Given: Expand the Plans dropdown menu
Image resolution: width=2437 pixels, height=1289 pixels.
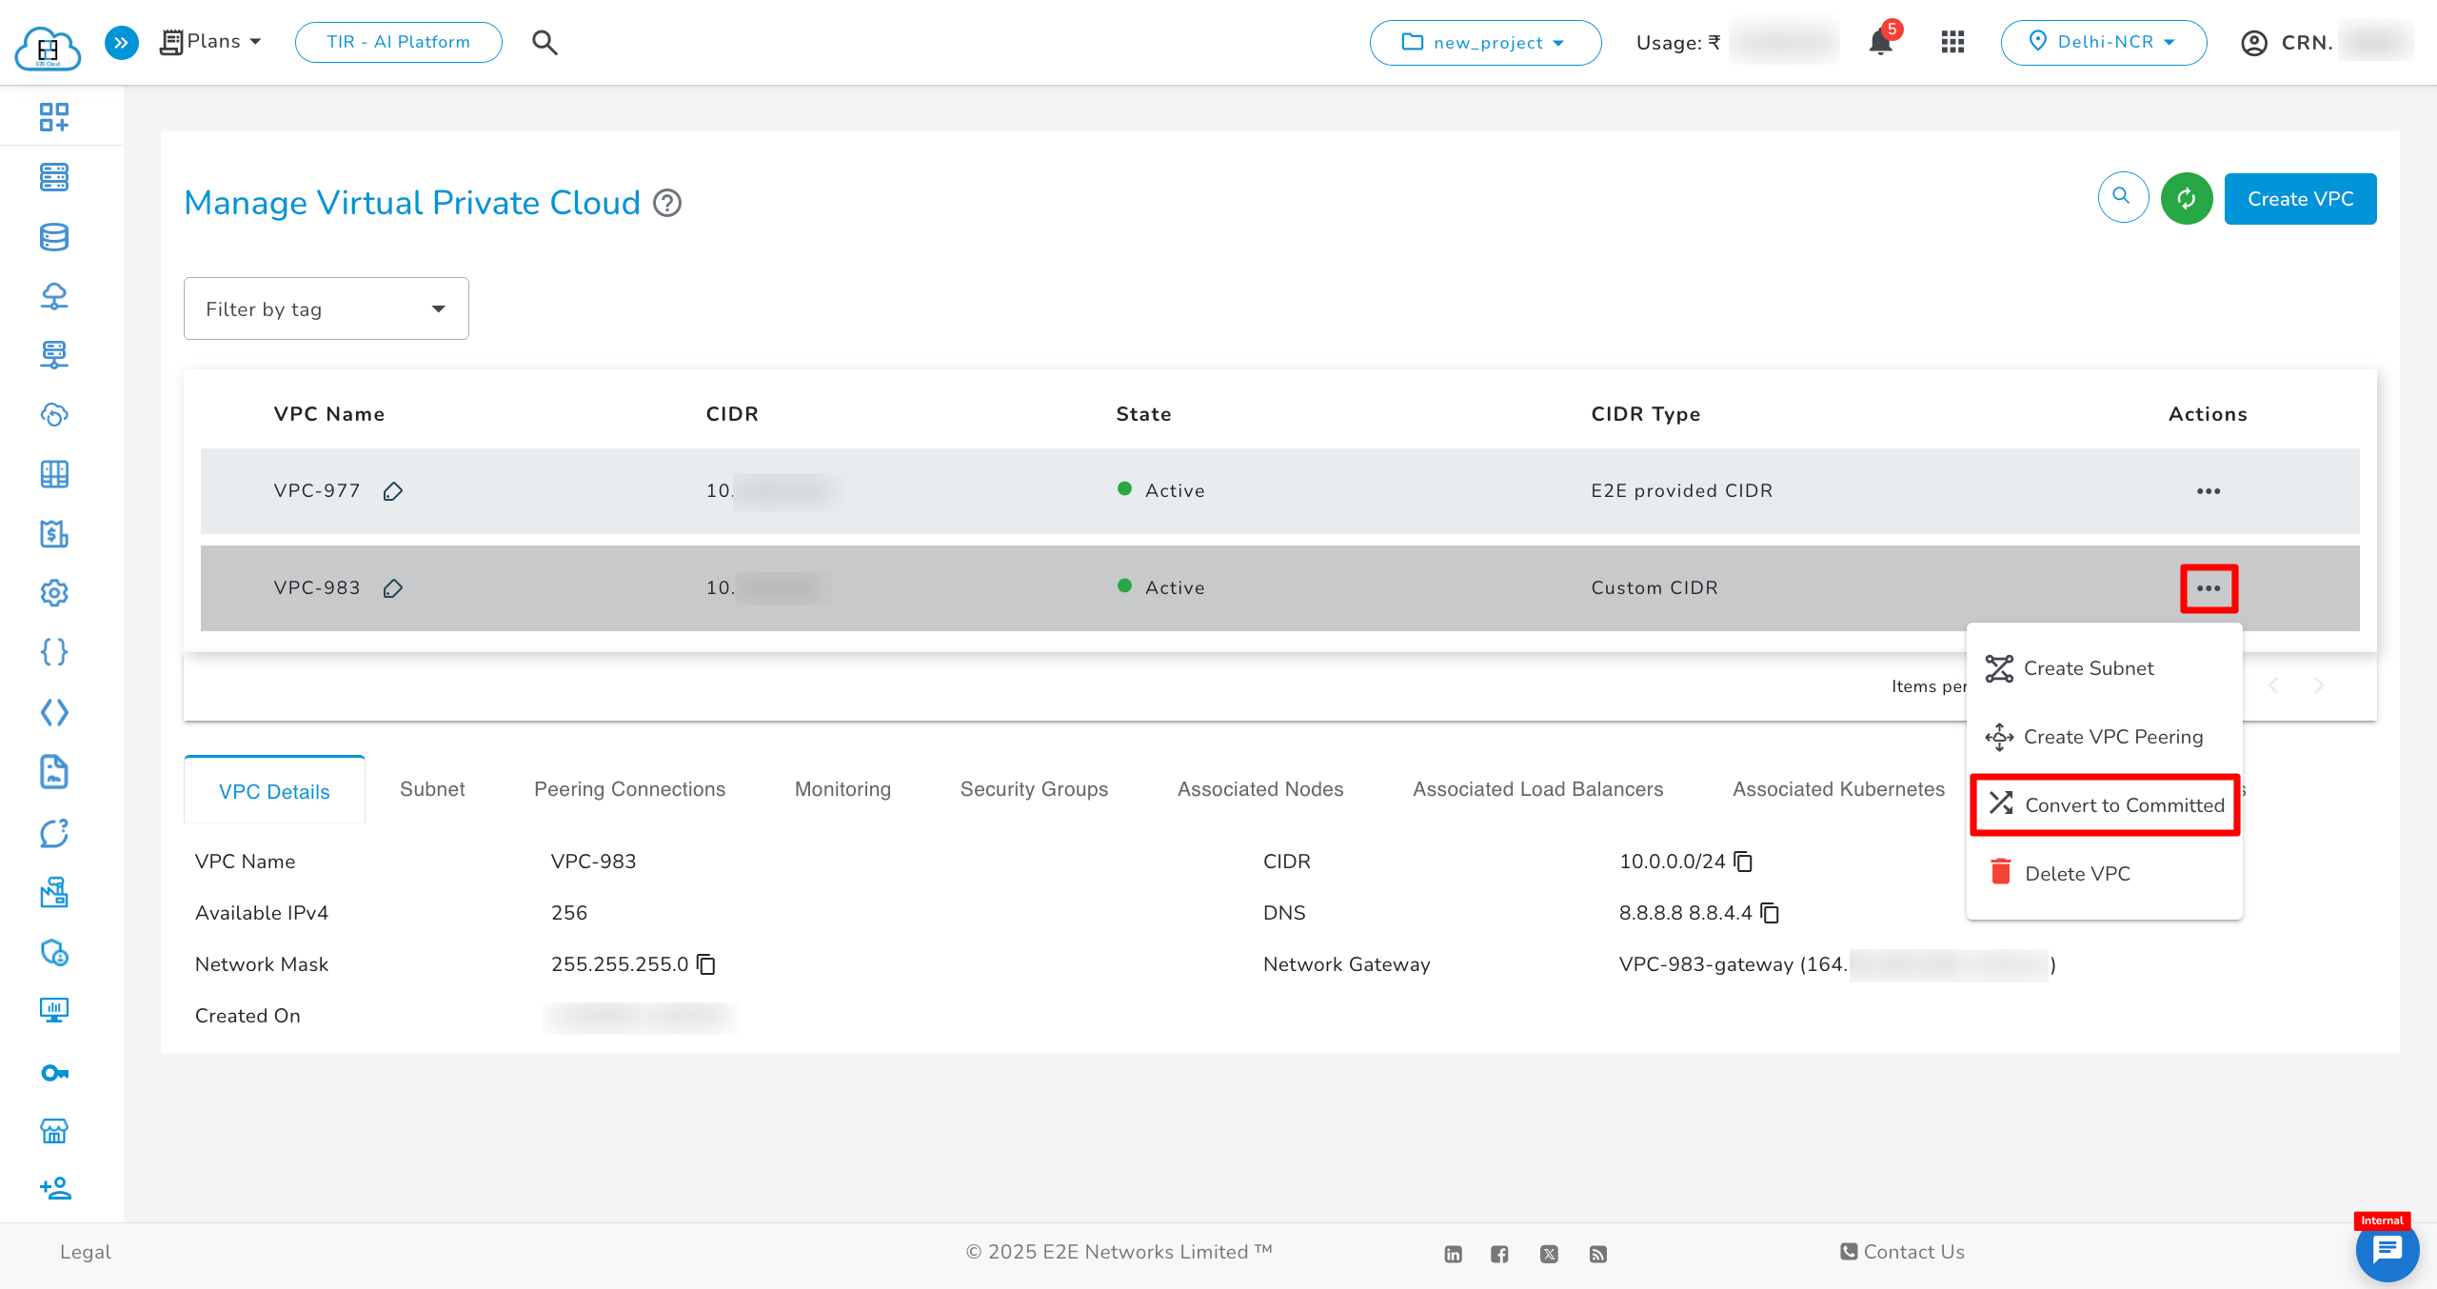Looking at the screenshot, I should pyautogui.click(x=211, y=42).
